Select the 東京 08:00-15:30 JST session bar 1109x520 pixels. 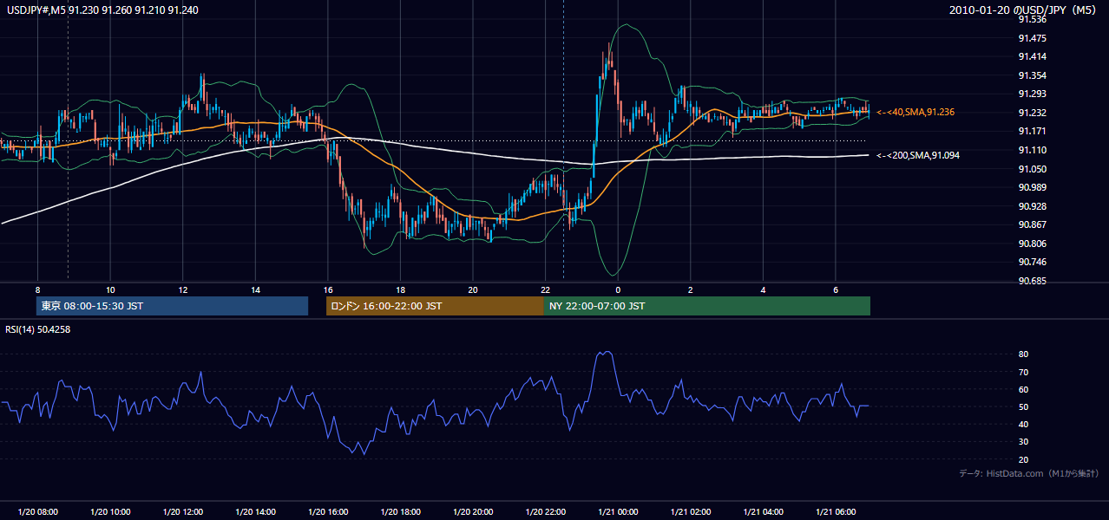coord(172,306)
